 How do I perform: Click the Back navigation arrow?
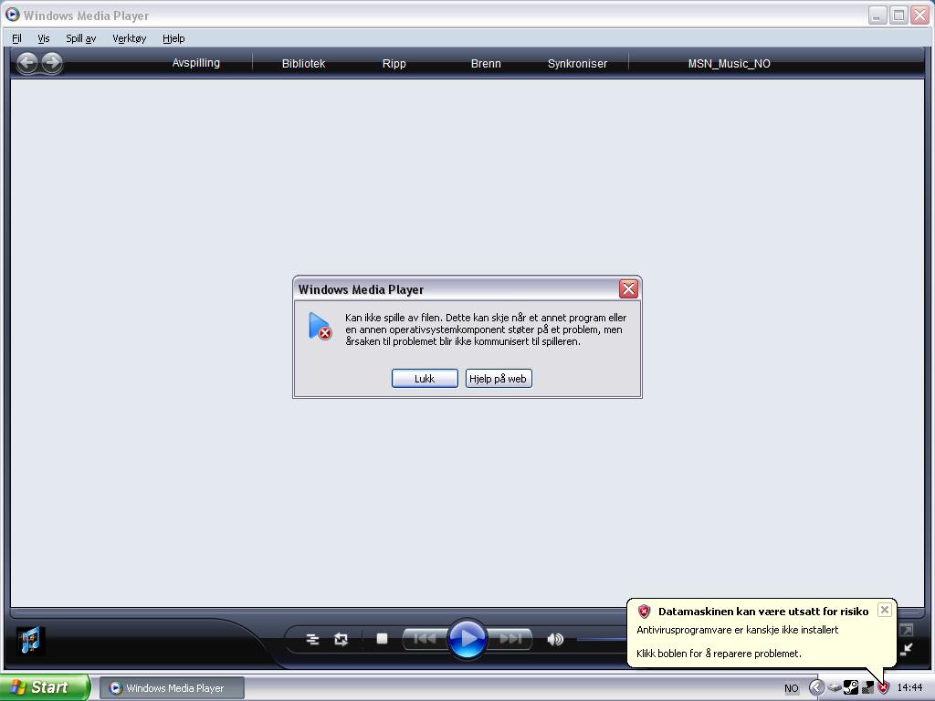[x=26, y=62]
